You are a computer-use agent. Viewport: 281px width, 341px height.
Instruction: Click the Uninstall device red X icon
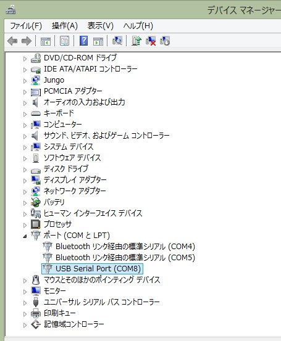151,41
